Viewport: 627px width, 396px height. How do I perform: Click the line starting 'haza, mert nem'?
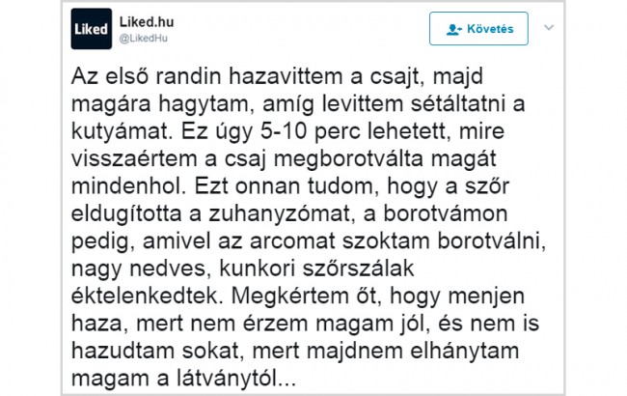point(305,324)
